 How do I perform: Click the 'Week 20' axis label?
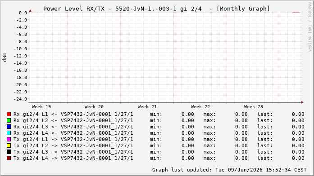(x=94, y=107)
